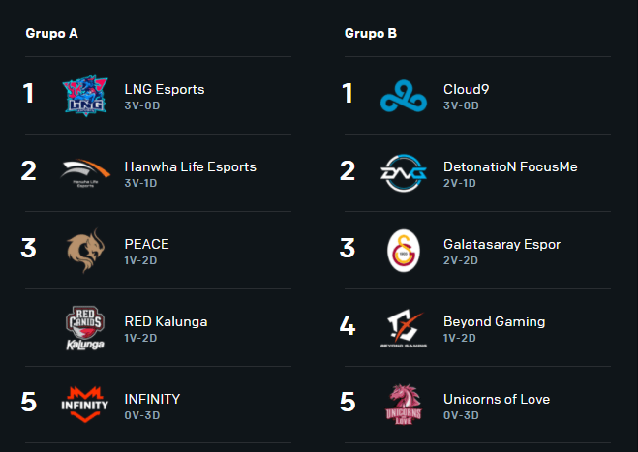Click the Beyond Gaming logo
The width and height of the screenshot is (638, 452).
point(404,327)
